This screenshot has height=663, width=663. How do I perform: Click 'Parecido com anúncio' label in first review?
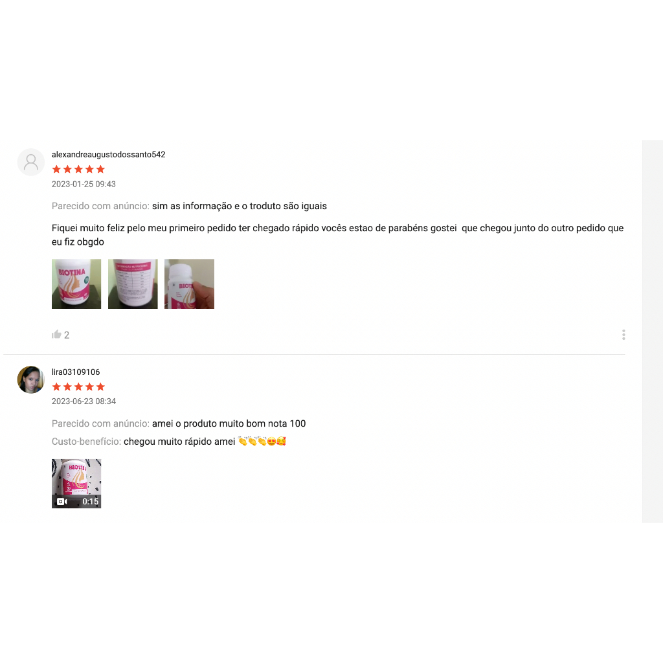click(100, 206)
